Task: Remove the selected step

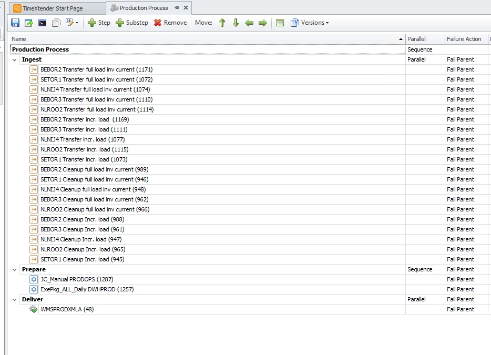Action: [170, 23]
